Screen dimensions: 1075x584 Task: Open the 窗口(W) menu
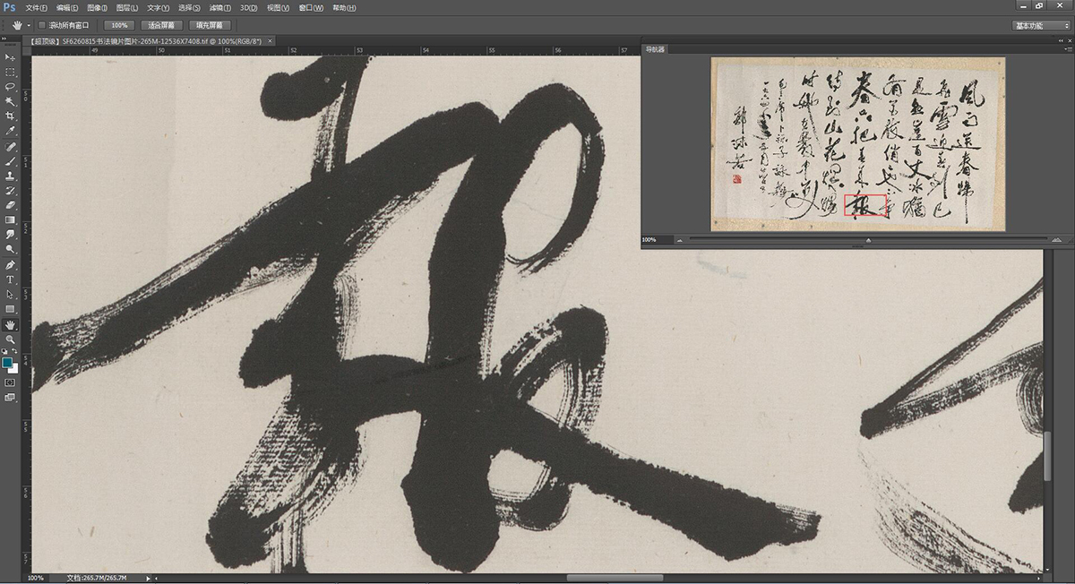311,7
